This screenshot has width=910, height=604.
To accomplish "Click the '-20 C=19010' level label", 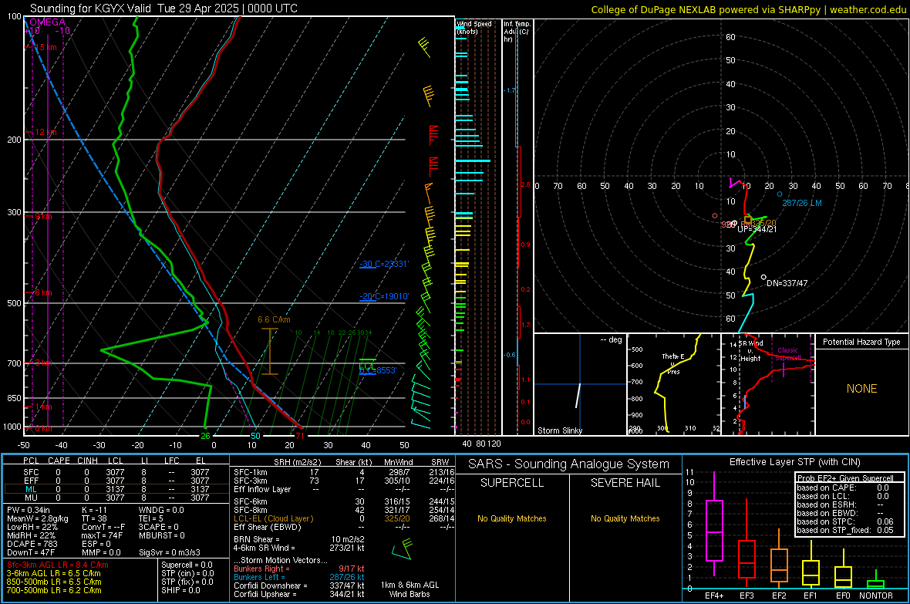I will tap(383, 297).
